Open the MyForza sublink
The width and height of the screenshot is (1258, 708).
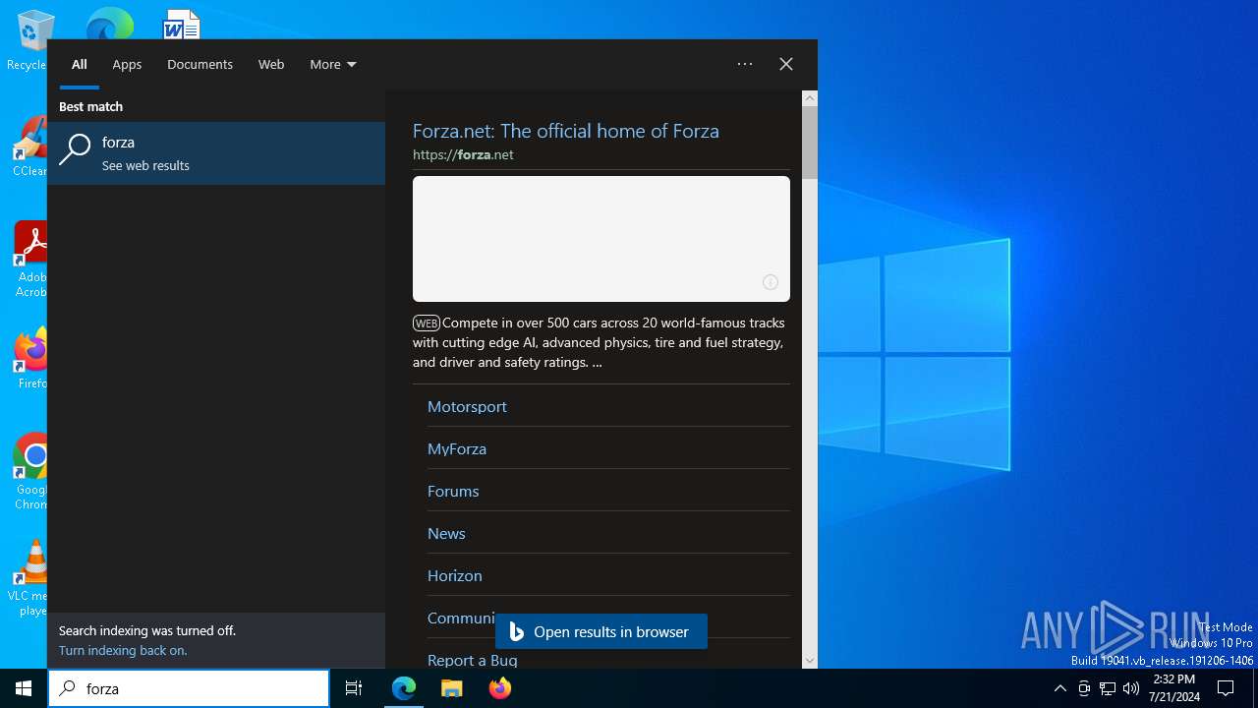457,448
